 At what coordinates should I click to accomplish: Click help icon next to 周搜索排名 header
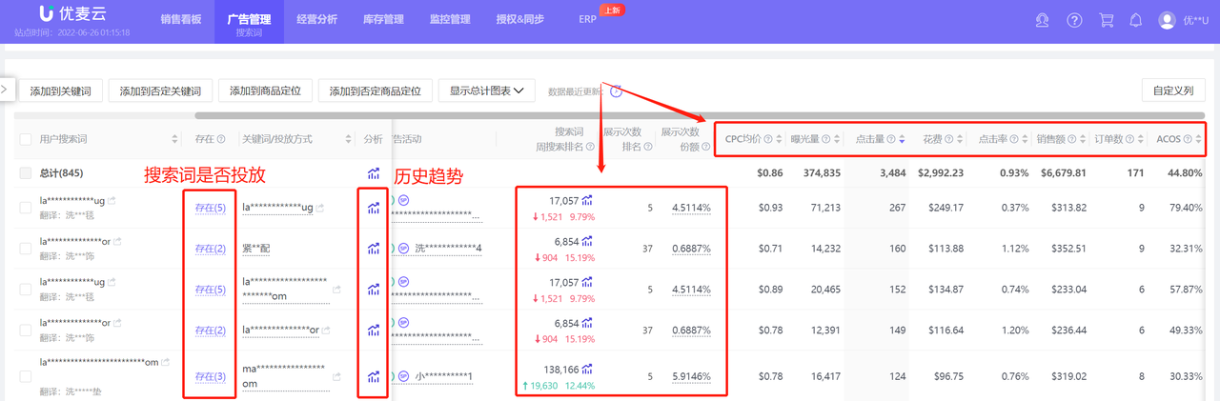coord(590,146)
